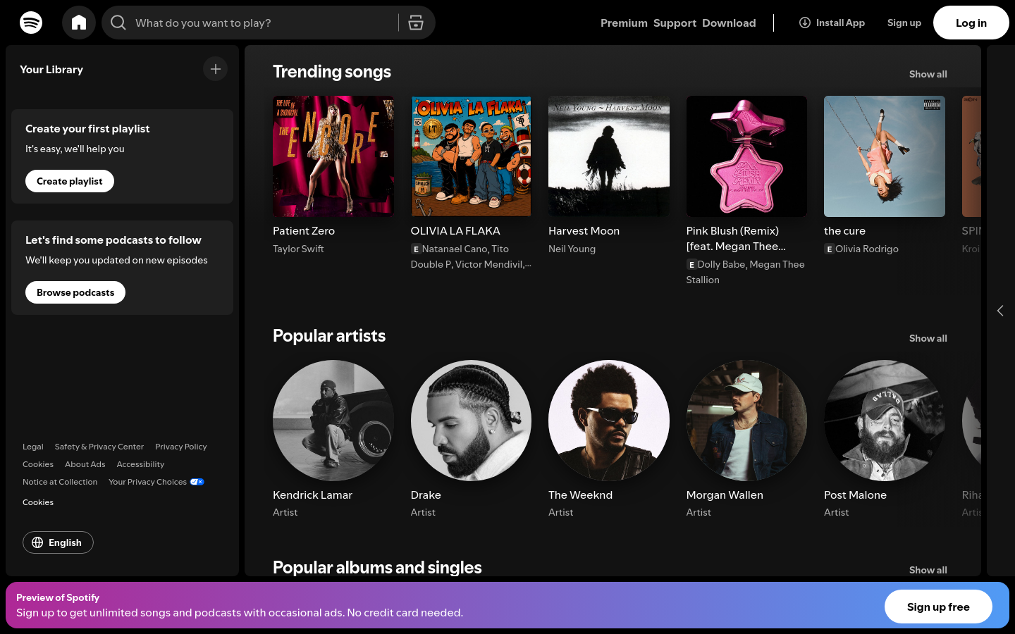Open the Patient Zero album cover
Screen dimensions: 1015x634
333,156
